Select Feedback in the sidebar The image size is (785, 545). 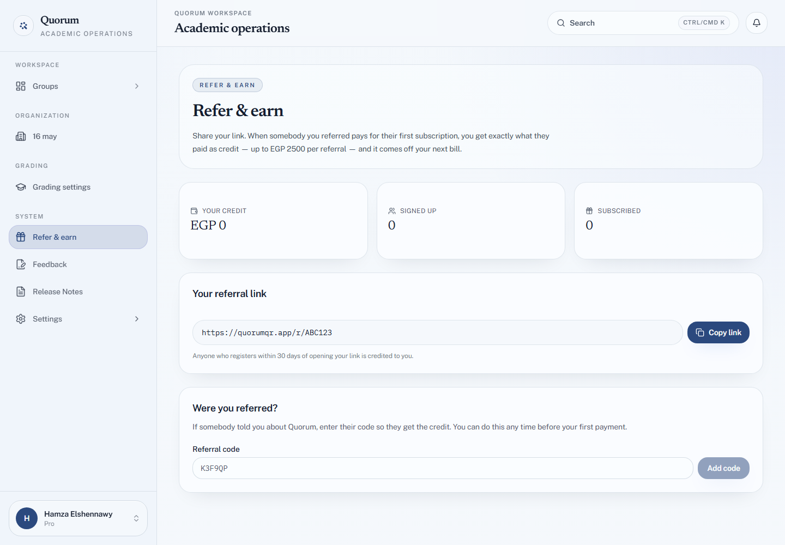click(x=78, y=264)
